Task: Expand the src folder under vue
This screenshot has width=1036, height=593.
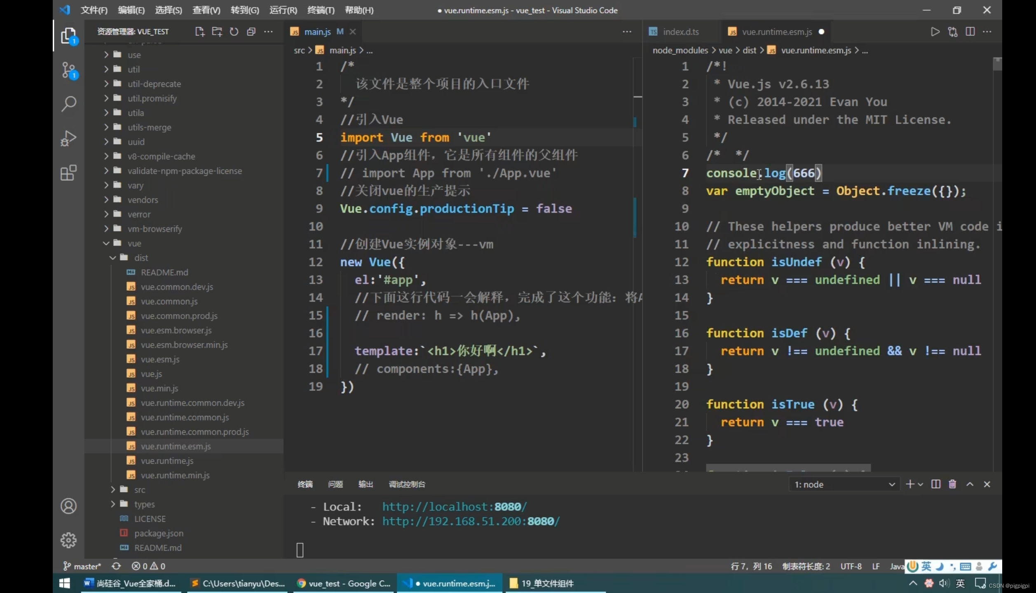Action: click(113, 490)
